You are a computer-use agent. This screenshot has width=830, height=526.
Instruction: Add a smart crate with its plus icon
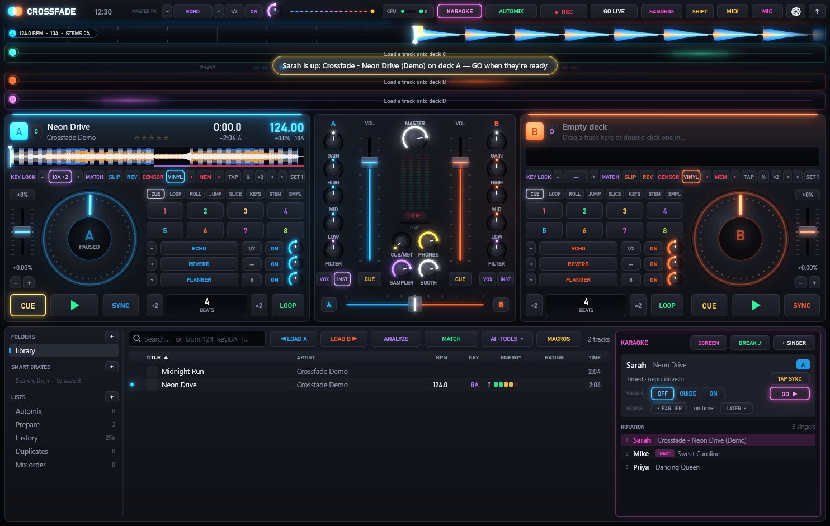(112, 367)
